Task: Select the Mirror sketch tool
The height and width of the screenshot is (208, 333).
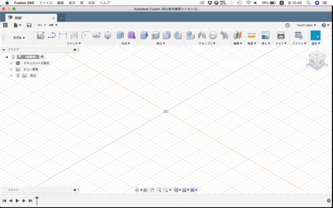Action: point(74,35)
